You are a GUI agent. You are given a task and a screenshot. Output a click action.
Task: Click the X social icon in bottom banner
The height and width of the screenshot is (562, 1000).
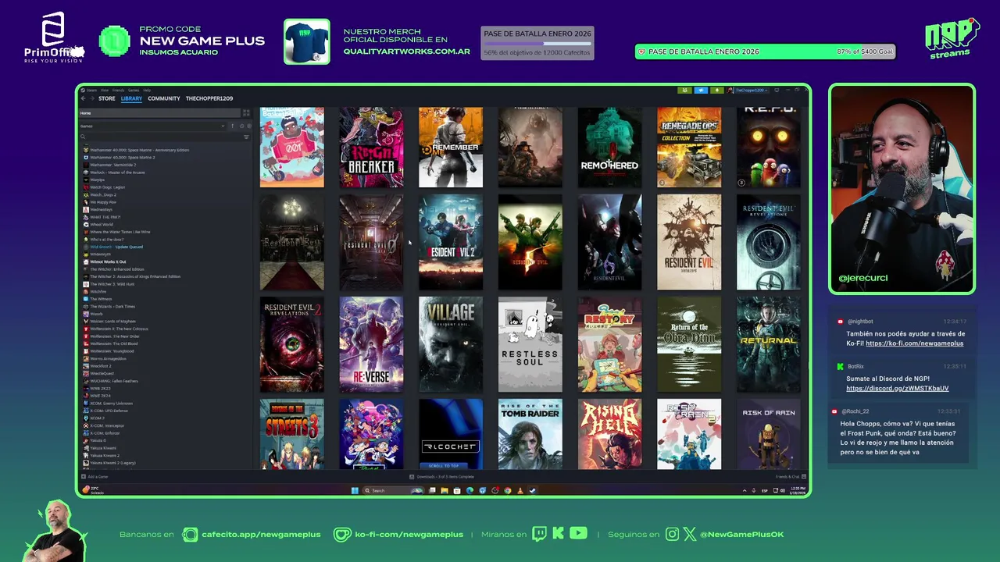[x=689, y=534]
